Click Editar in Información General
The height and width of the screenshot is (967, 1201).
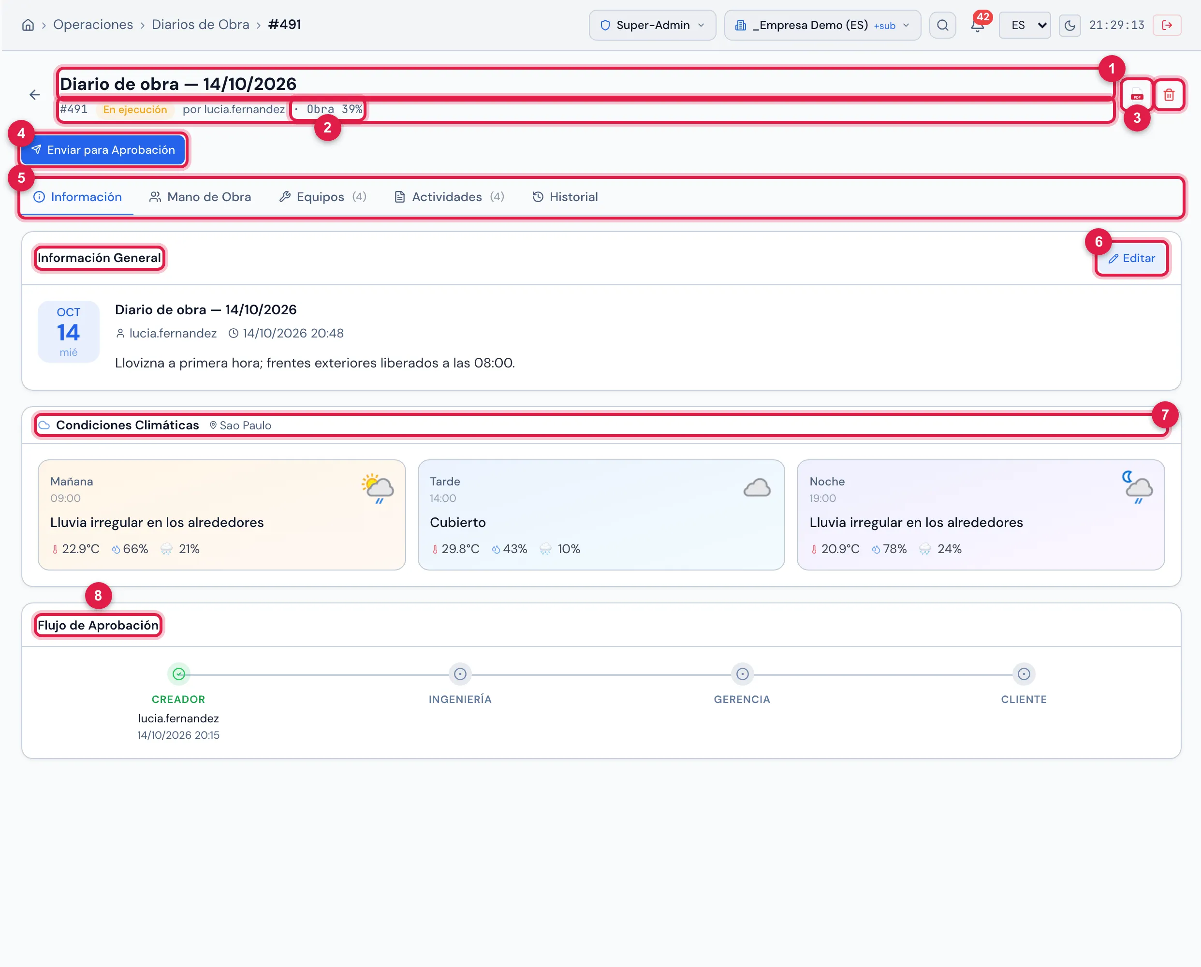[1131, 259]
